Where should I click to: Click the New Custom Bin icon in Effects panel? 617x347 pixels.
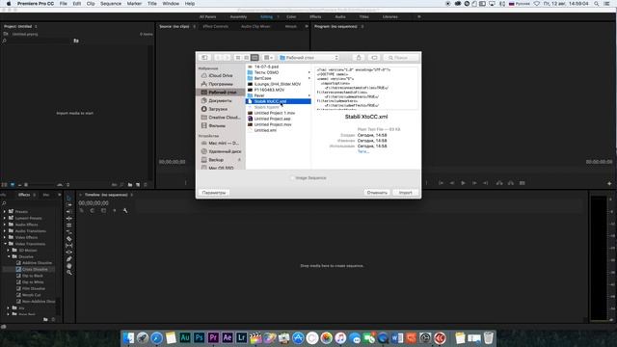(45, 319)
